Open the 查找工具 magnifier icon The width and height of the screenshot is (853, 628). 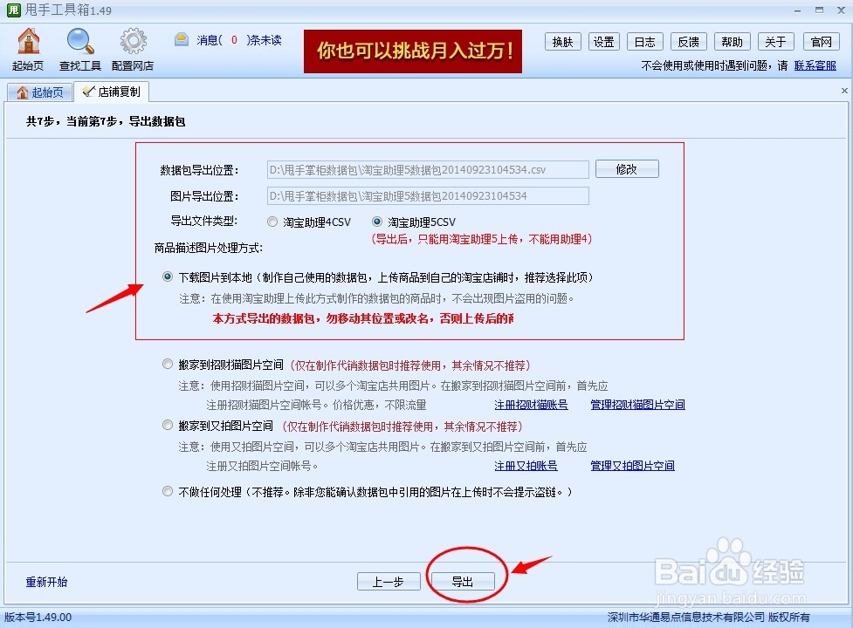tap(80, 49)
